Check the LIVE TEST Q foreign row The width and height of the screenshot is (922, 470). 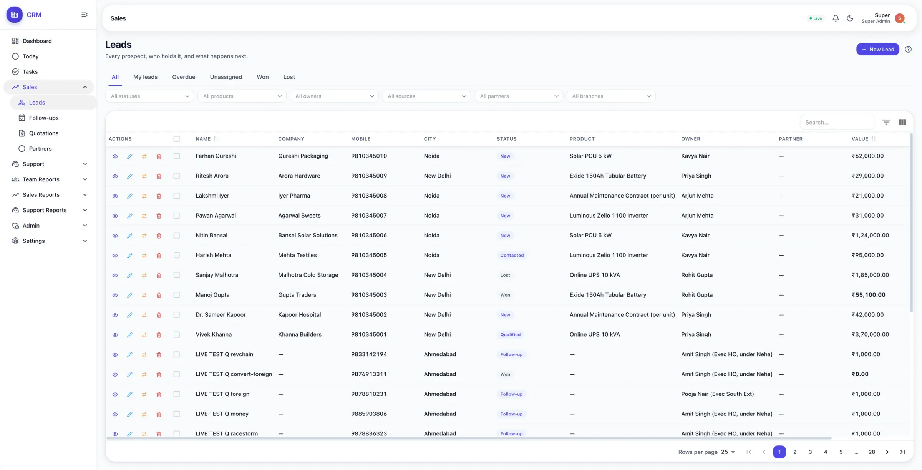tap(177, 394)
